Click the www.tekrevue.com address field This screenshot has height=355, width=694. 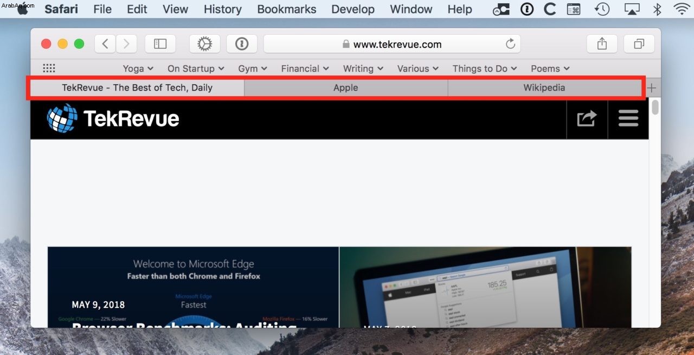392,44
